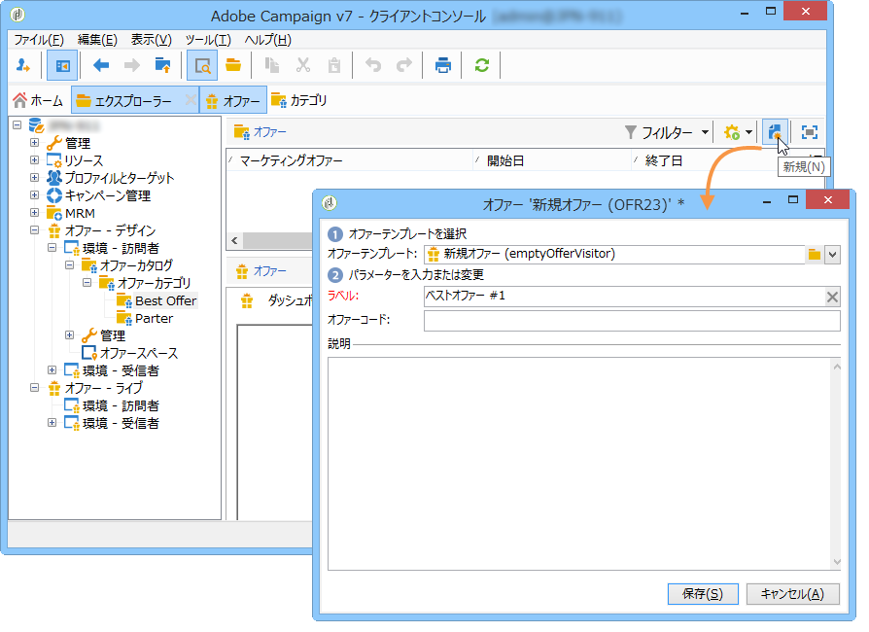Open the 編集(E) menu
Image resolution: width=869 pixels, height=632 pixels.
(97, 40)
